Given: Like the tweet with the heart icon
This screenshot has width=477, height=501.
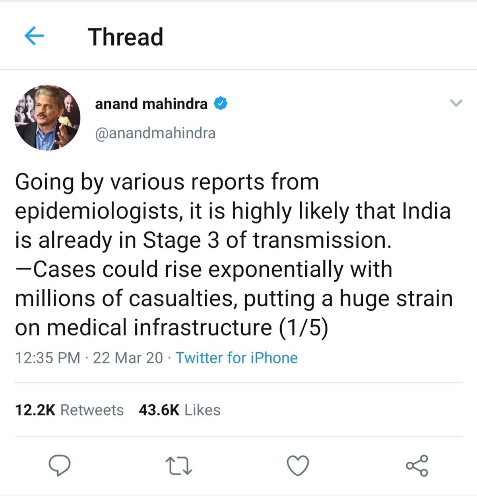Looking at the screenshot, I should tap(298, 466).
